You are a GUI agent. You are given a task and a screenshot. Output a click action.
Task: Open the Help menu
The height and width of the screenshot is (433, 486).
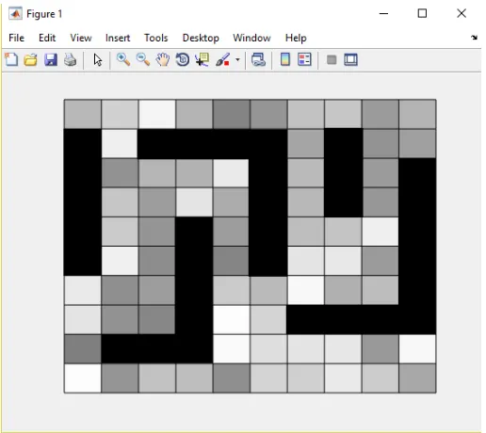pos(296,38)
